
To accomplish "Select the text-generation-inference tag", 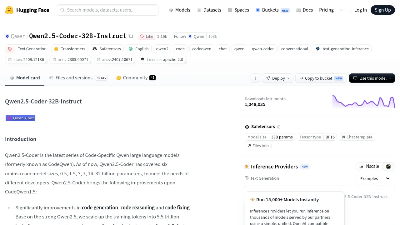I will pos(342,49).
